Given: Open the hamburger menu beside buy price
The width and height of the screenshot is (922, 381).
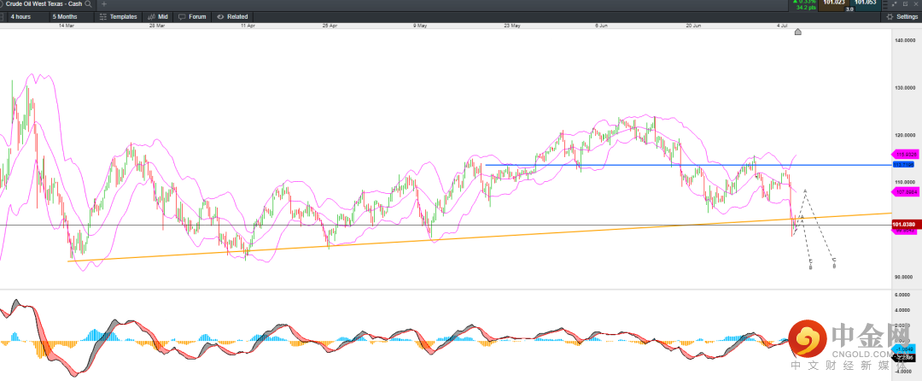Looking at the screenshot, I should click(885, 5).
